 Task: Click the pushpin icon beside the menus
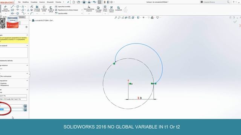(x=68, y=2)
